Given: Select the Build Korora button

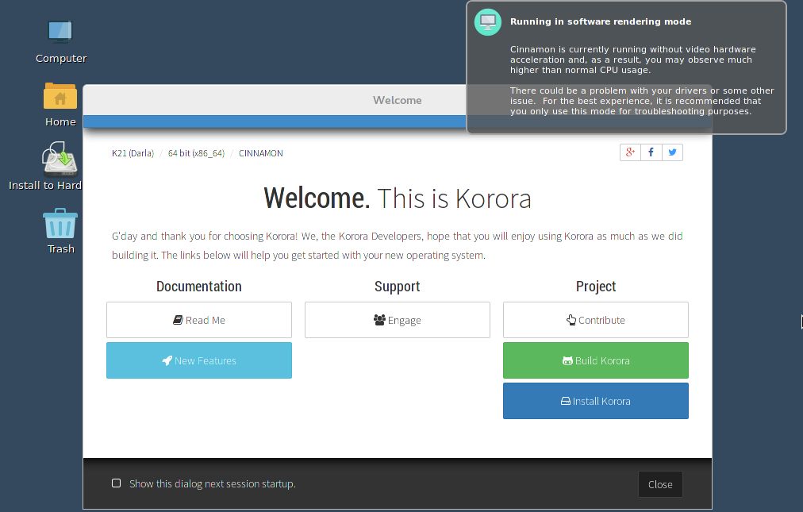Looking at the screenshot, I should pyautogui.click(x=596, y=360).
